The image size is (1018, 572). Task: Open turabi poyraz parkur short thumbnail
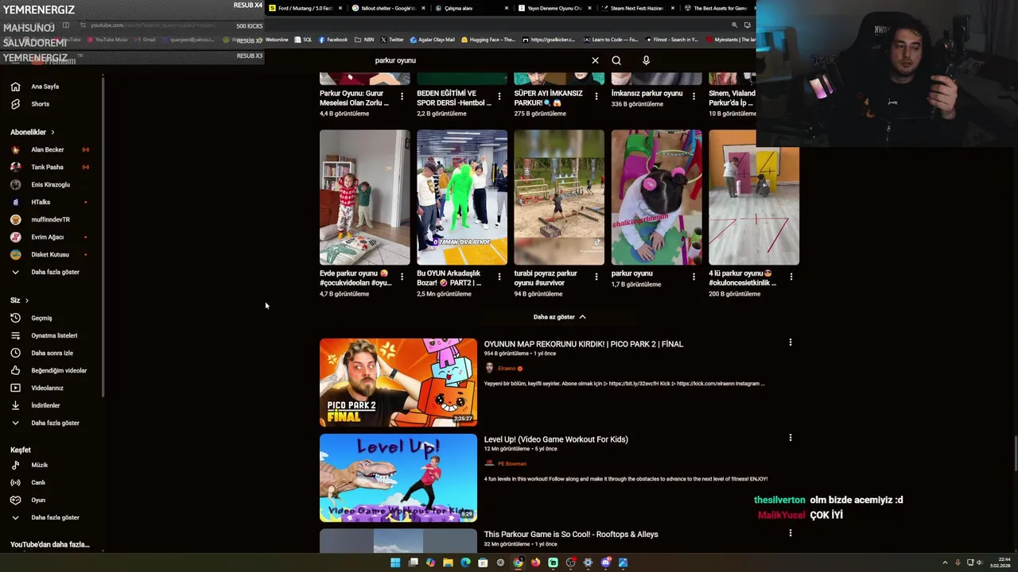click(559, 197)
